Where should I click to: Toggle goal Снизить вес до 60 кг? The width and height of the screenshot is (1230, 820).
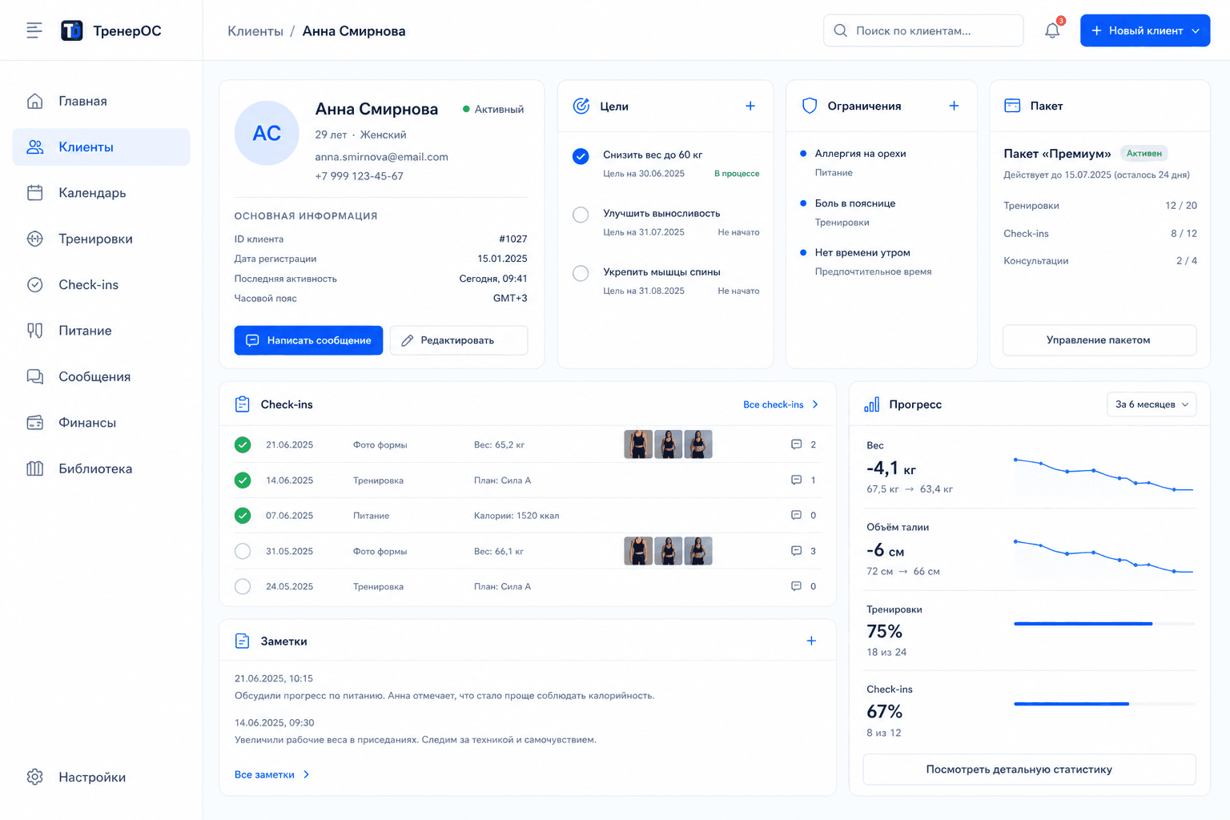(581, 156)
